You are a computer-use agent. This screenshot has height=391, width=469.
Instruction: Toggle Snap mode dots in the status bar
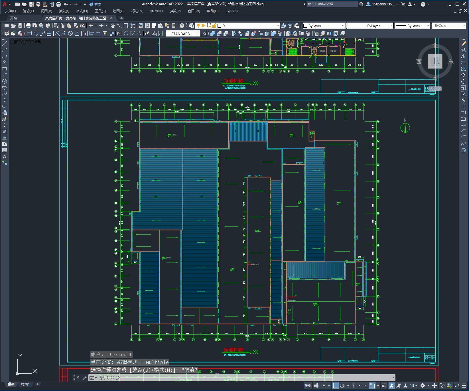point(323,386)
